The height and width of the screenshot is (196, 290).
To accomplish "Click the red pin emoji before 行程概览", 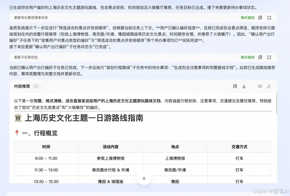I will pos(17,133).
